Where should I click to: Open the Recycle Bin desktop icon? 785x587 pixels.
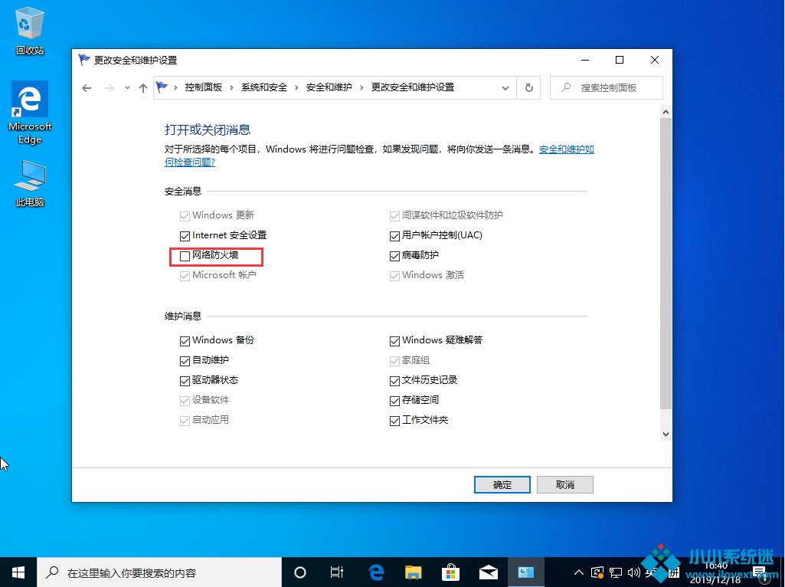pos(30,31)
